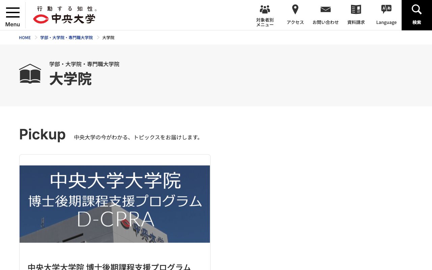This screenshot has height=270, width=432.
Task: Open the D-CPRA program banner image
Action: (x=115, y=204)
